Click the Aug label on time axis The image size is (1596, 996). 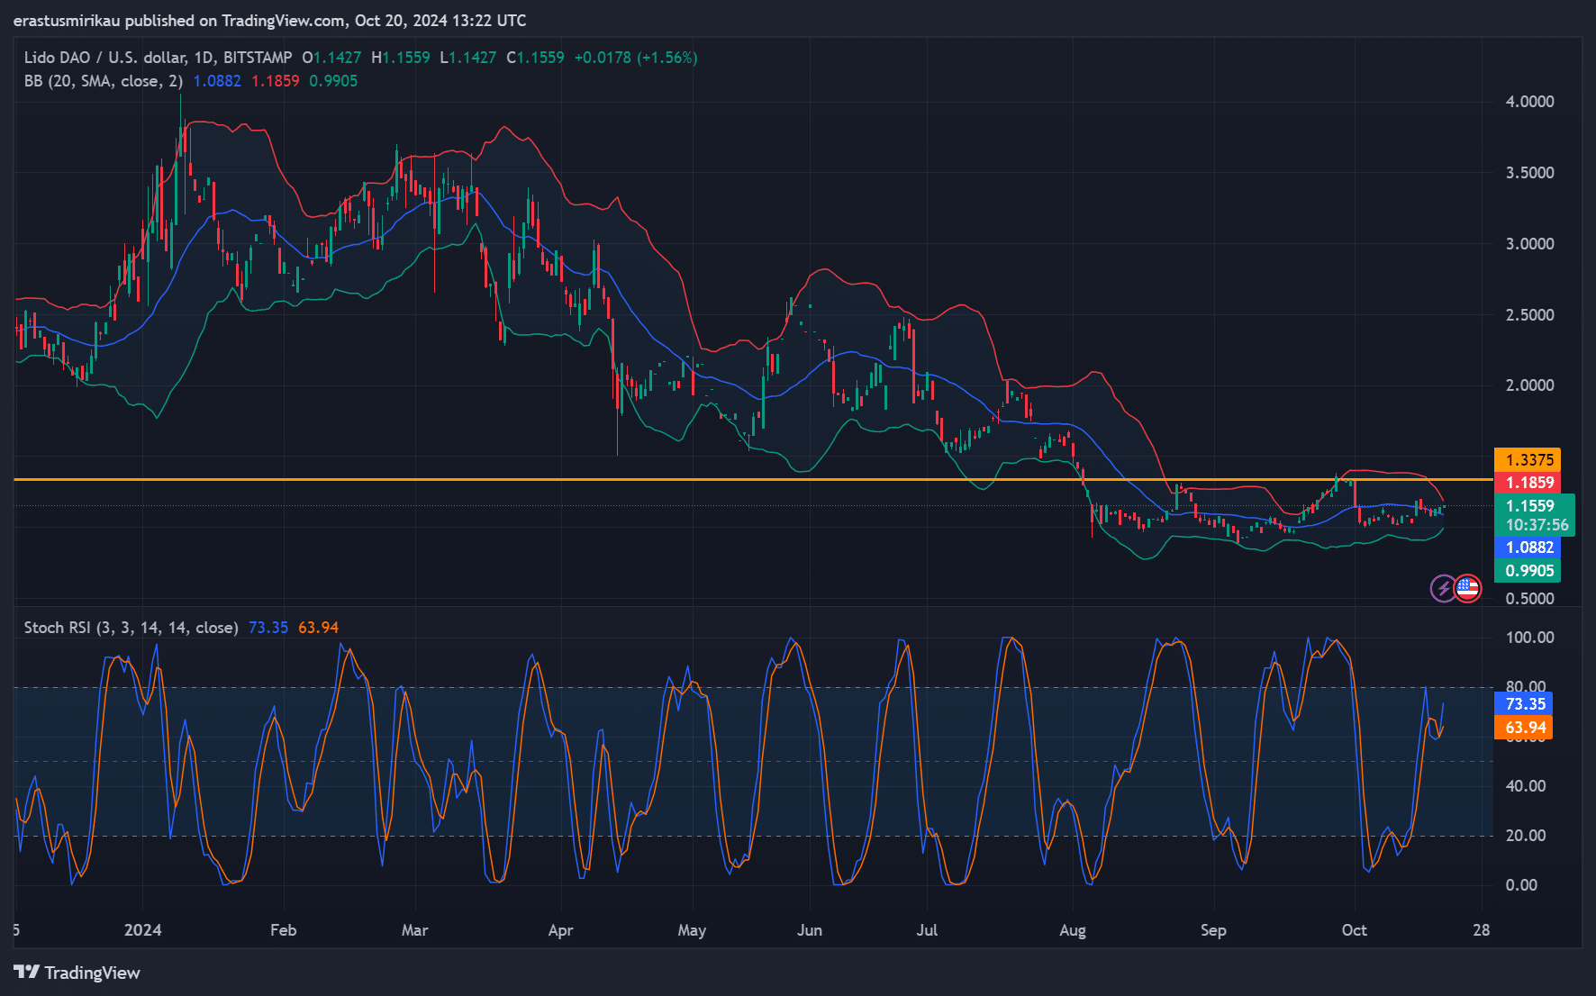(1073, 930)
